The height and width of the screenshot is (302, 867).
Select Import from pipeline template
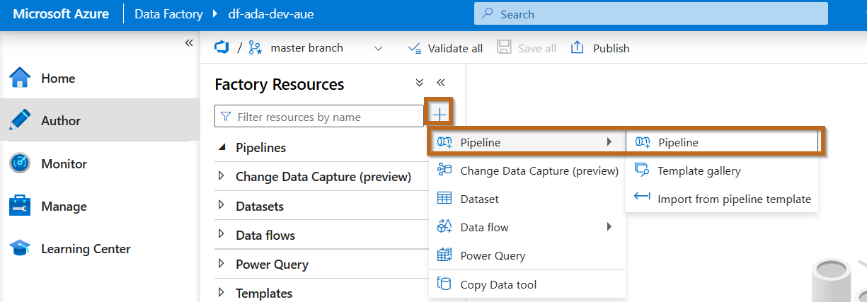722,199
